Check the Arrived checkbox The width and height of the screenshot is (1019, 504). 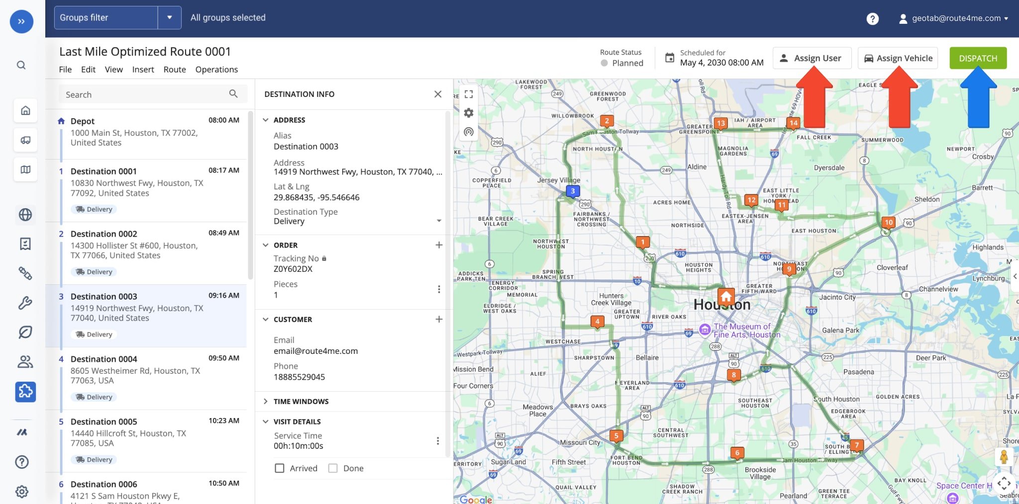click(x=280, y=468)
